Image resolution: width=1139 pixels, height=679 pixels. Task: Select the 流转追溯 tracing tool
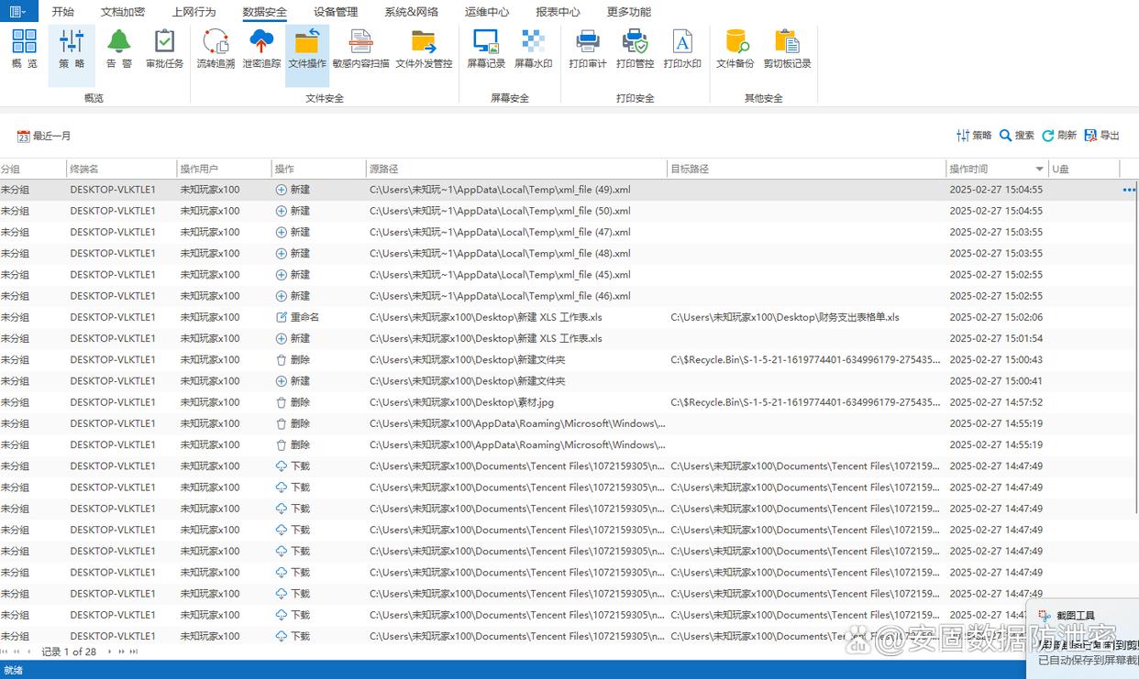click(216, 49)
